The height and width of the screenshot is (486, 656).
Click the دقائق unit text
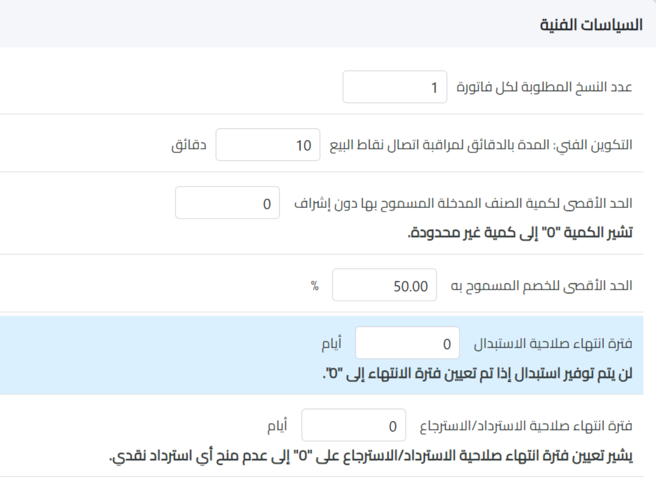188,145
